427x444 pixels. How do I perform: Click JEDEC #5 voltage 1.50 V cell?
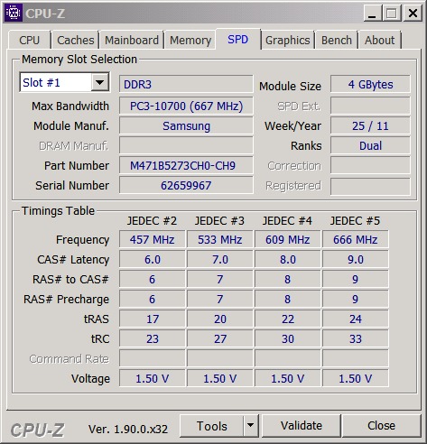coord(355,378)
